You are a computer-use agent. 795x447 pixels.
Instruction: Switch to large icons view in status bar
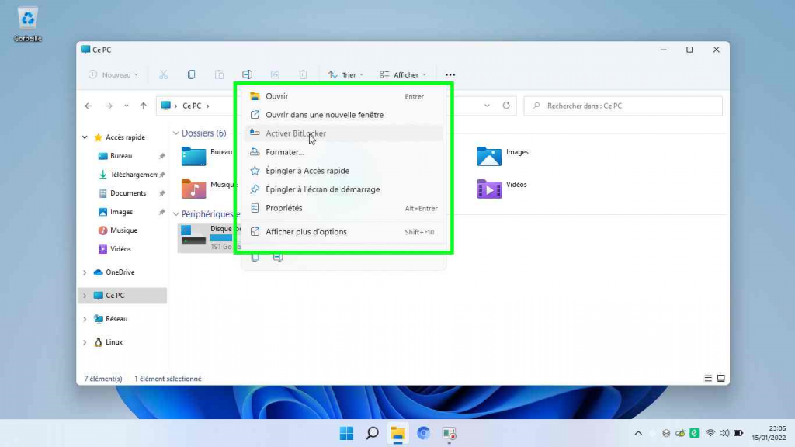tap(720, 379)
